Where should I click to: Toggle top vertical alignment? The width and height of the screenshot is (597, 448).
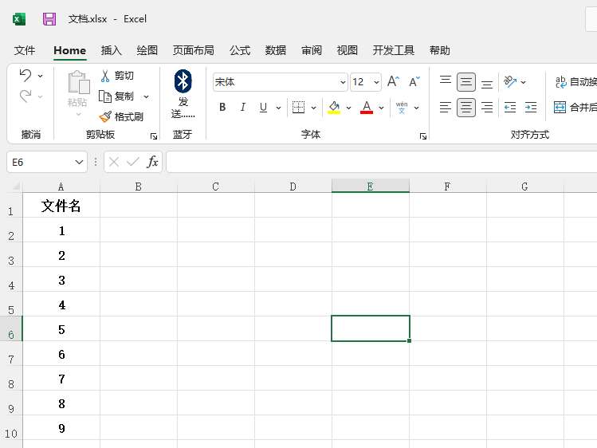point(445,81)
